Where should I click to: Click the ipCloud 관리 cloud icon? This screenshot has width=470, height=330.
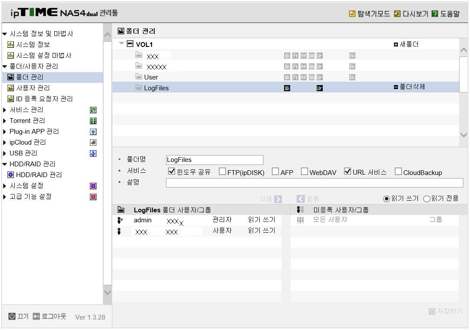(93, 143)
